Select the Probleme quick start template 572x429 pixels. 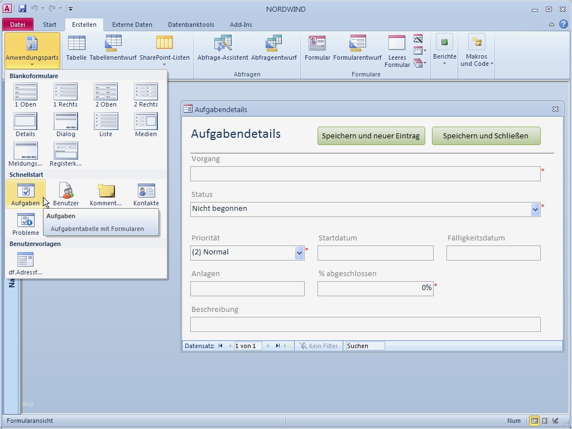(x=25, y=223)
